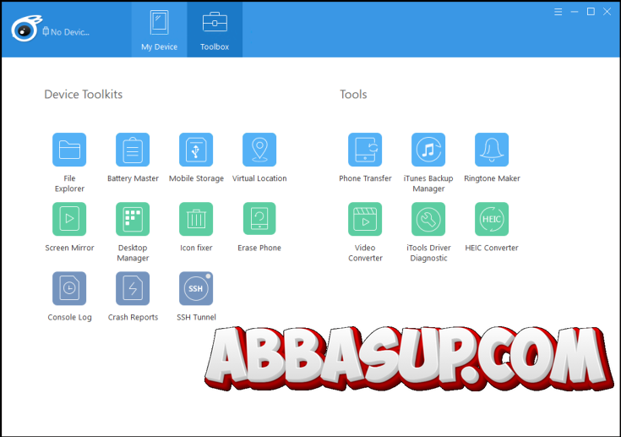Screen dimensions: 621x437
Task: Select the Toolbox tab
Action: (x=215, y=30)
